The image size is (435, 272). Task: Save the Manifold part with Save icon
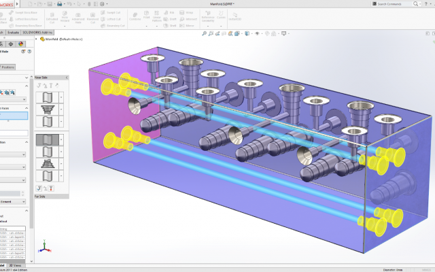tap(50, 4)
